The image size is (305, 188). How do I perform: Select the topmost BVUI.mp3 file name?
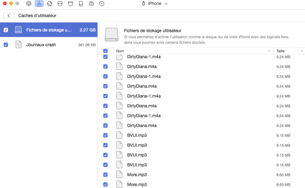pyautogui.click(x=137, y=135)
